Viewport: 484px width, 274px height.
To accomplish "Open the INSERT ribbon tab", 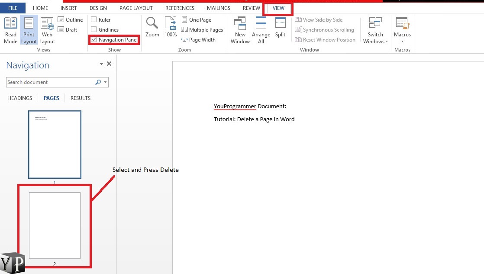I will (x=69, y=8).
